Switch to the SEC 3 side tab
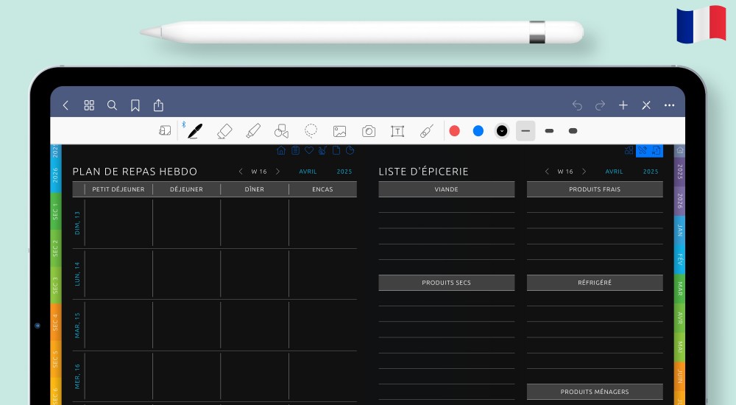Screen dimensions: 736x405 point(55,285)
